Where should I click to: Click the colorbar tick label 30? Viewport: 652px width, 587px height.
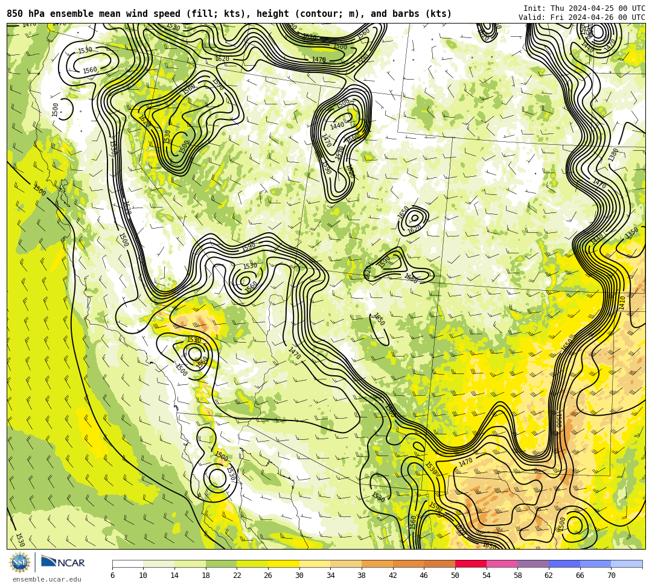click(x=299, y=576)
